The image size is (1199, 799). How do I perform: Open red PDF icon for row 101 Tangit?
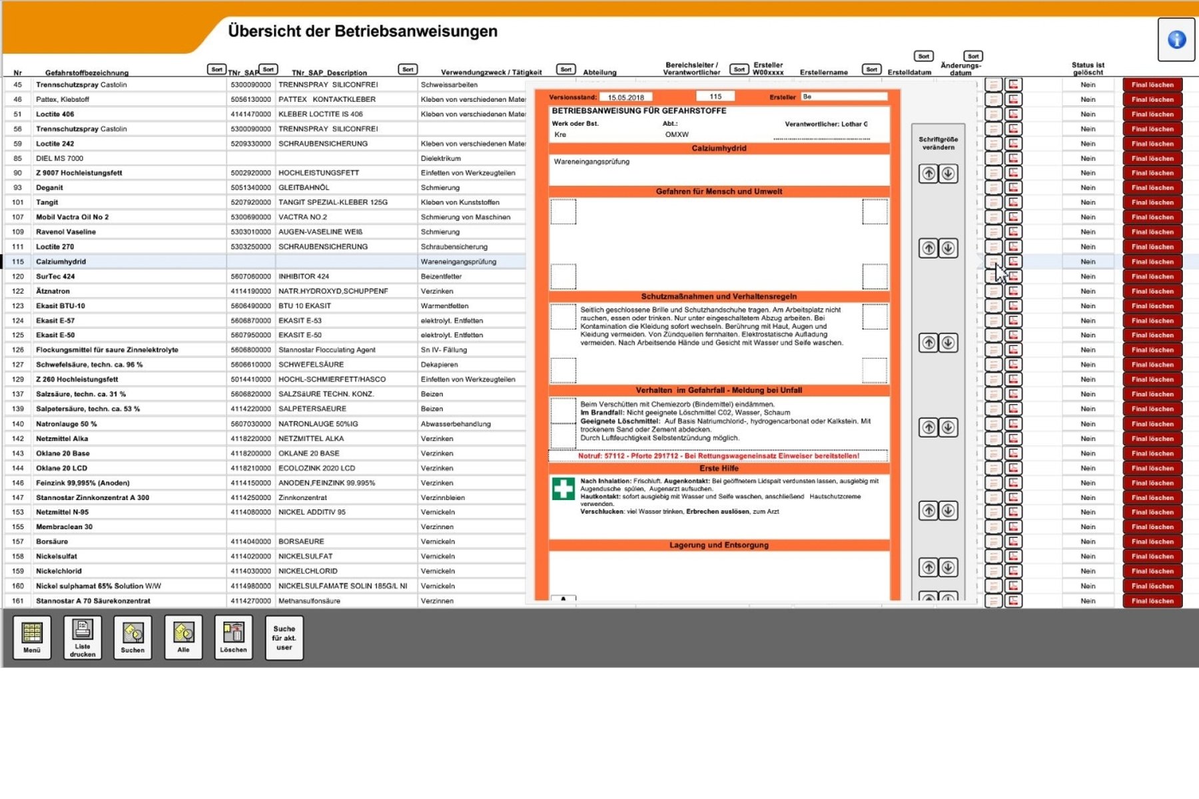[1013, 202]
